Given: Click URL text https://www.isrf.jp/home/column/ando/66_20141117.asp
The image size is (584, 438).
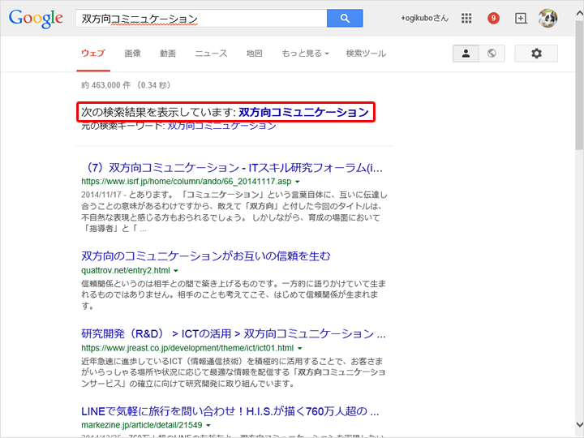Looking at the screenshot, I should (187, 182).
